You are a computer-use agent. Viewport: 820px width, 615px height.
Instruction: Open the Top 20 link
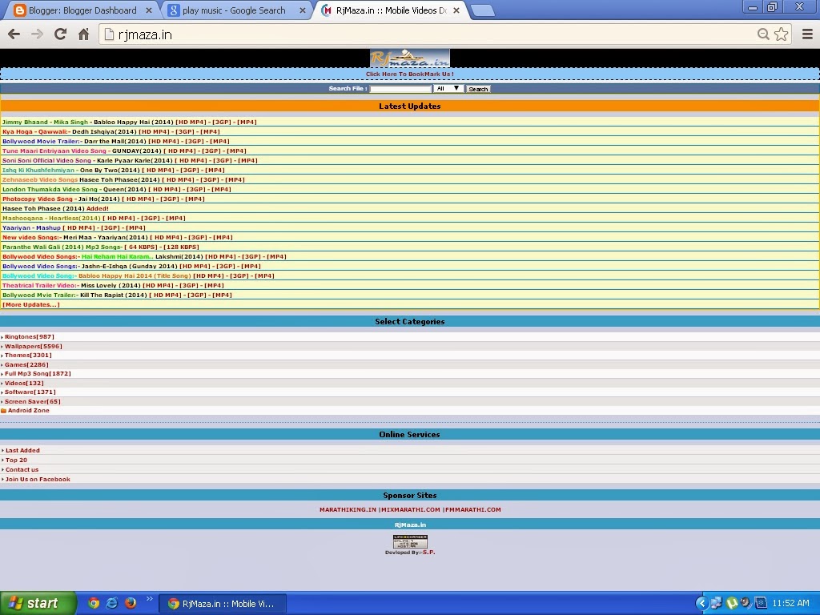(x=16, y=460)
